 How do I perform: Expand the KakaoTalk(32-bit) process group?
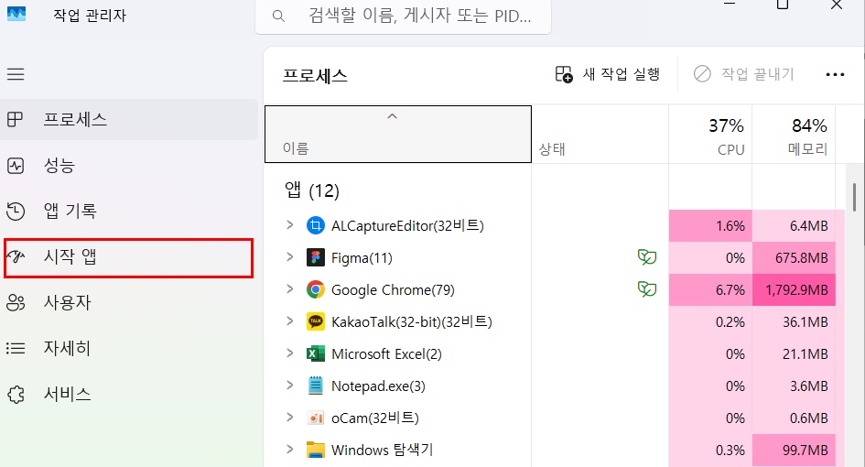coord(289,320)
